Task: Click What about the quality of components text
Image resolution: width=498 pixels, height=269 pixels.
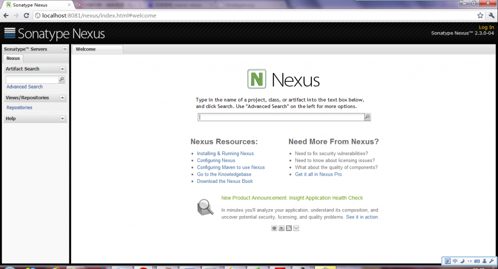Action: (337, 167)
